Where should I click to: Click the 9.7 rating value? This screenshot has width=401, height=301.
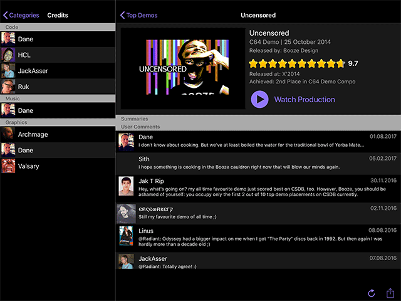pos(353,63)
